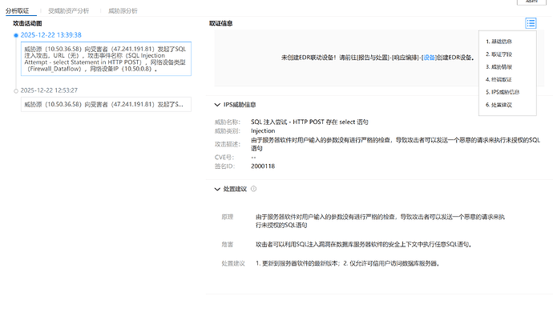The height and width of the screenshot is (312, 553).
Task: Jump to outline item 5. IPS威胁信息
Action: pos(503,92)
